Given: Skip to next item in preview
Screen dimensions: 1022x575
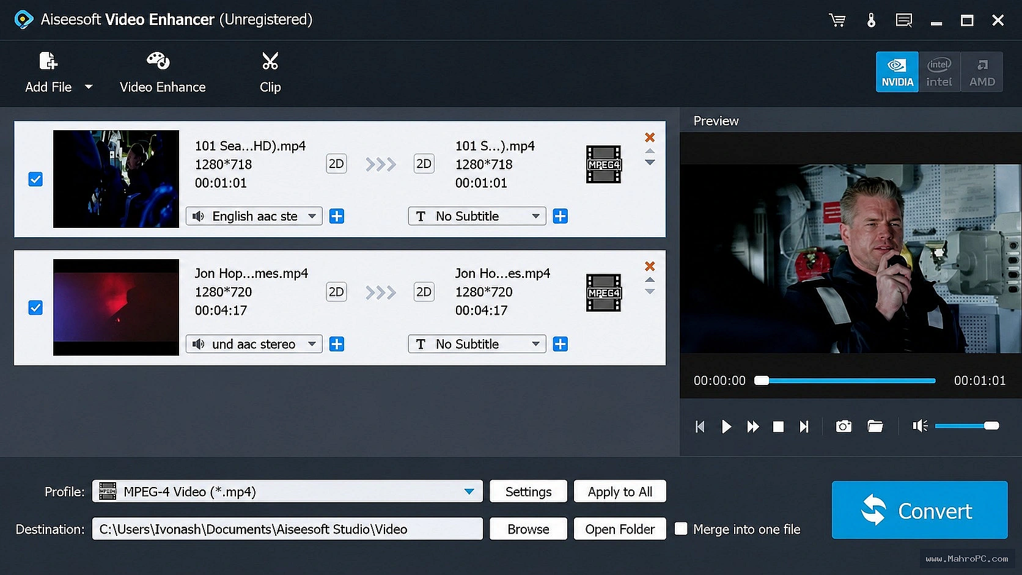Looking at the screenshot, I should point(804,427).
